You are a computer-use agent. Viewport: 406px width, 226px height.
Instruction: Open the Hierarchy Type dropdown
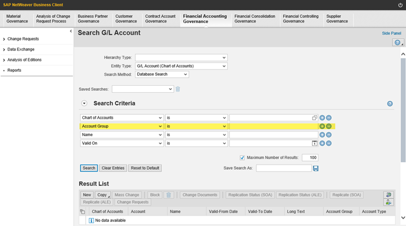tap(224, 58)
